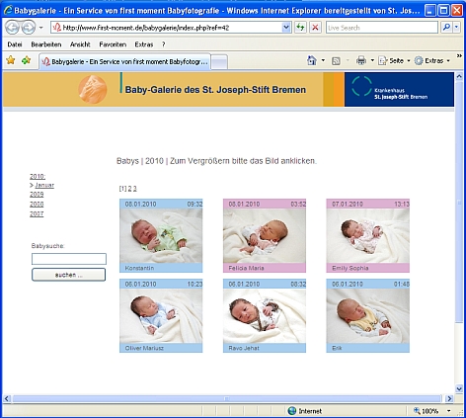This screenshot has height=418, width=466.
Task: Click the Babysuche text field
Action: [x=69, y=259]
